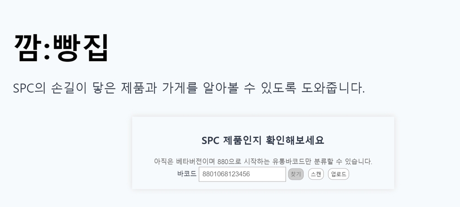Click the SPC subtitle description line

189,88
